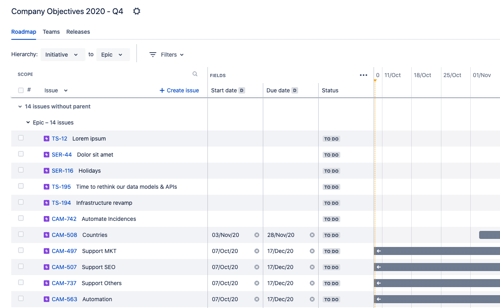The height and width of the screenshot is (308, 500).
Task: Switch to the Releases tab
Action: (78, 32)
